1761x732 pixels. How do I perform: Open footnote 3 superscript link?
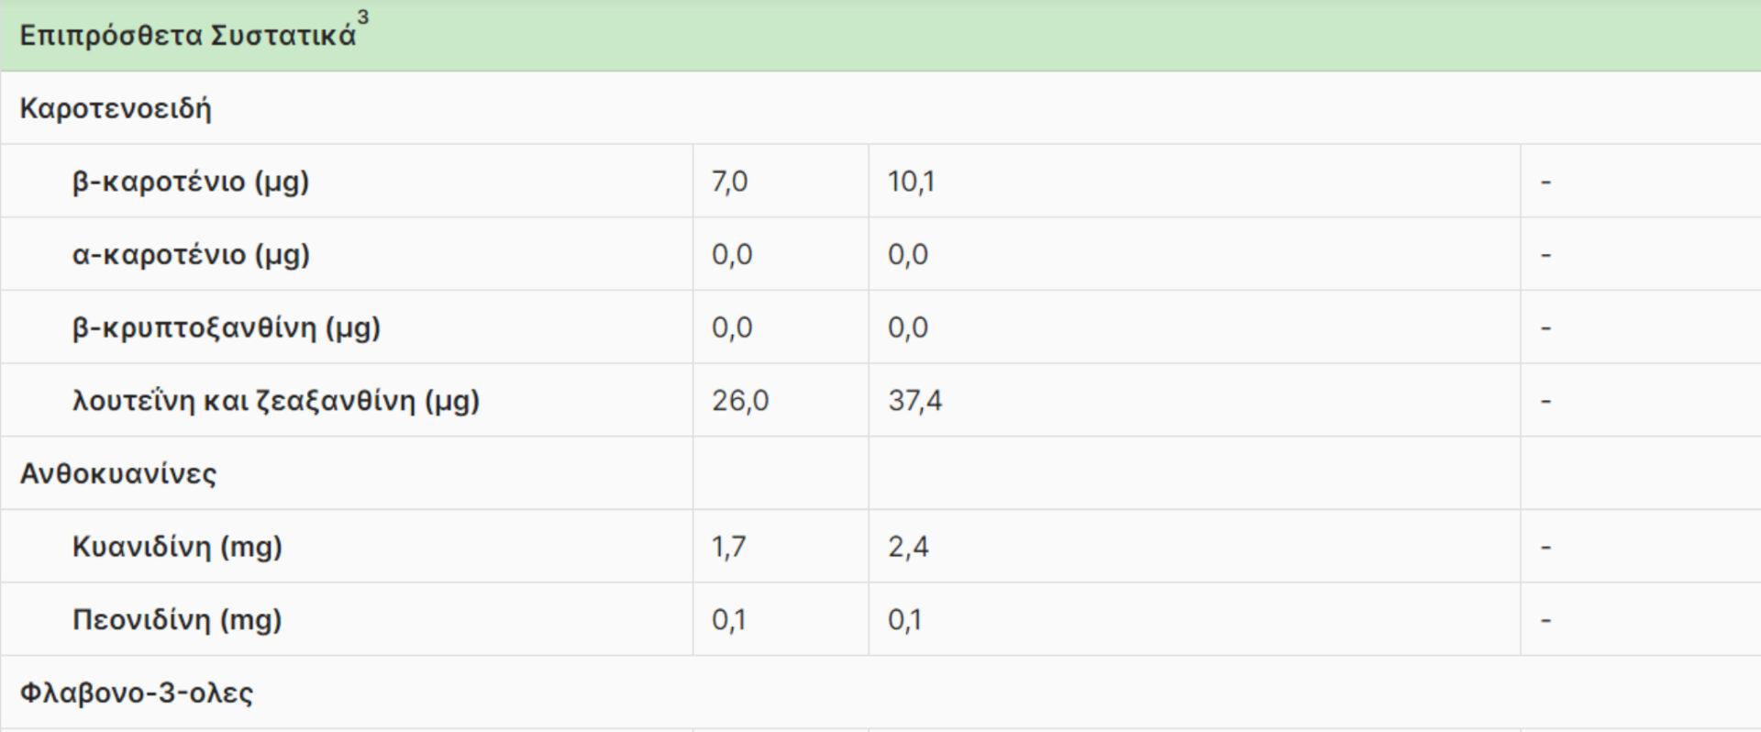pos(363,18)
